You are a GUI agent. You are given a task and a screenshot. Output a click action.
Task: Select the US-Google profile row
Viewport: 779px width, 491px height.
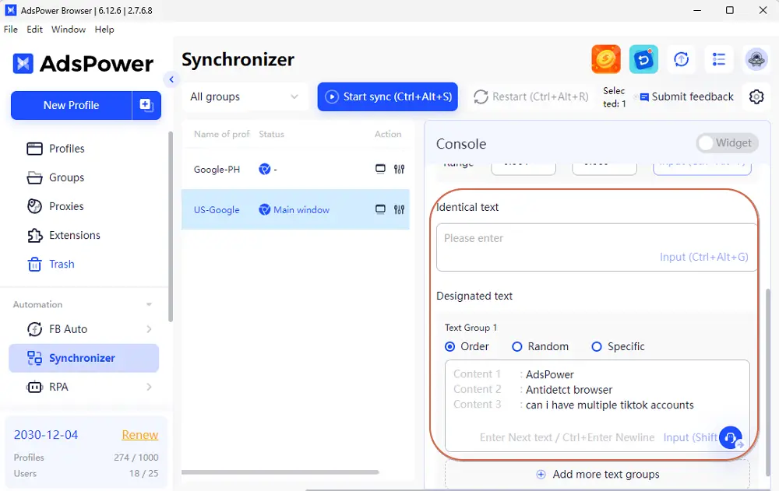click(295, 209)
